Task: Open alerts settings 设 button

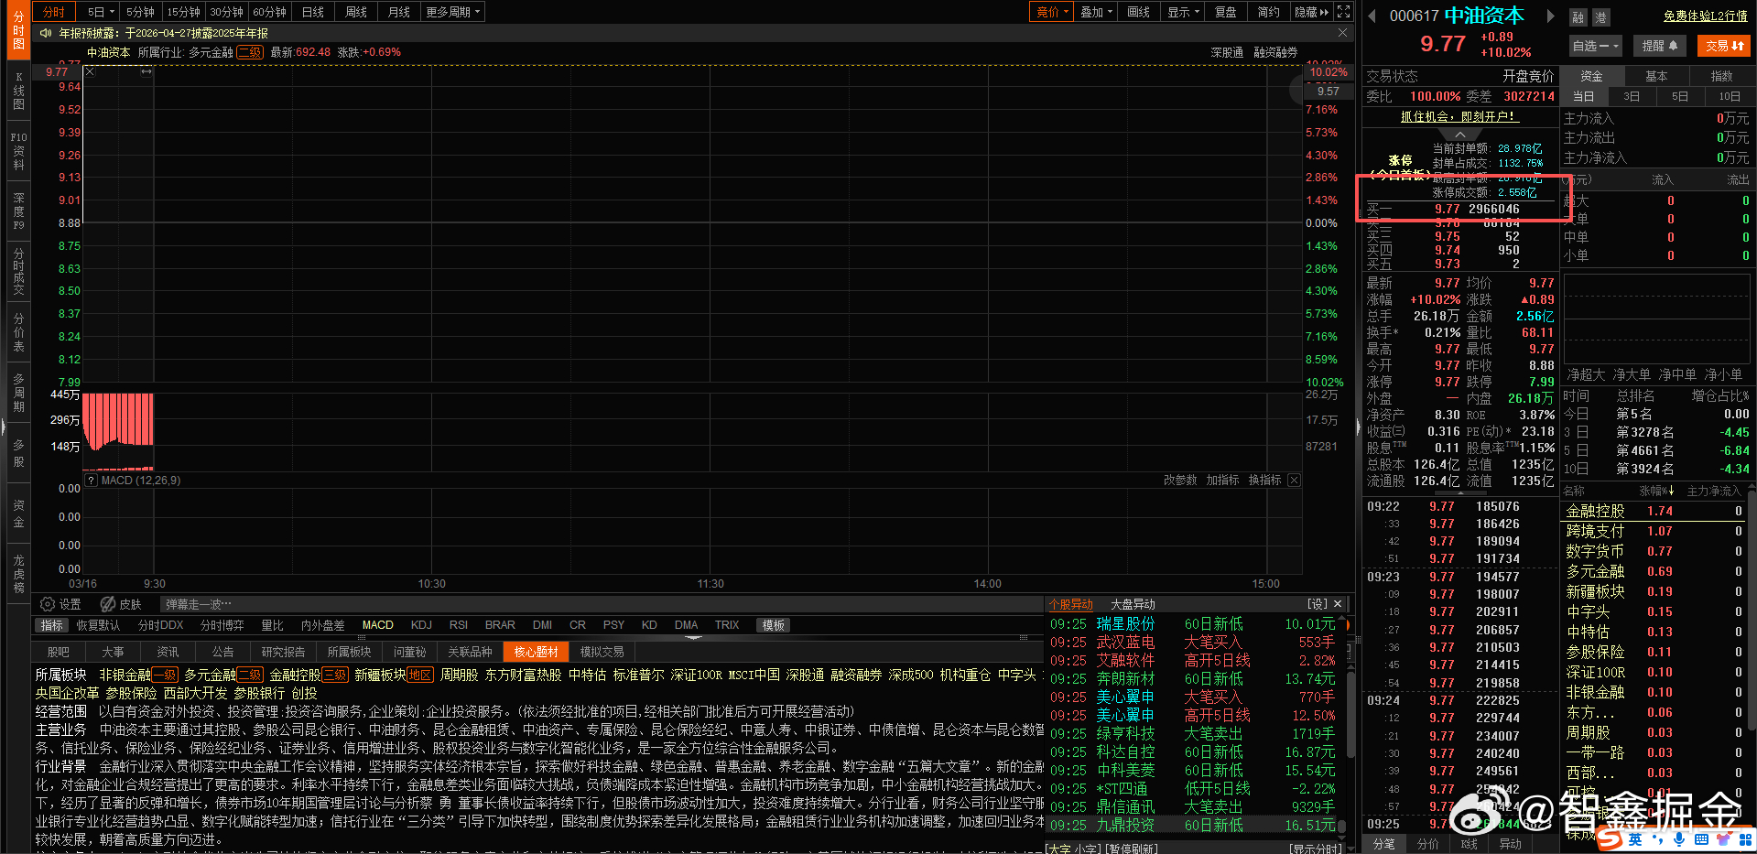Action: pyautogui.click(x=1318, y=604)
